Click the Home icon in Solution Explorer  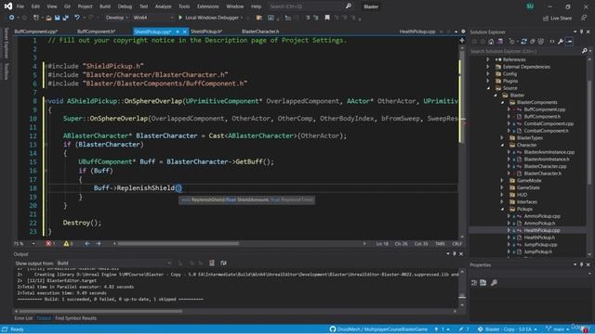tap(491, 42)
